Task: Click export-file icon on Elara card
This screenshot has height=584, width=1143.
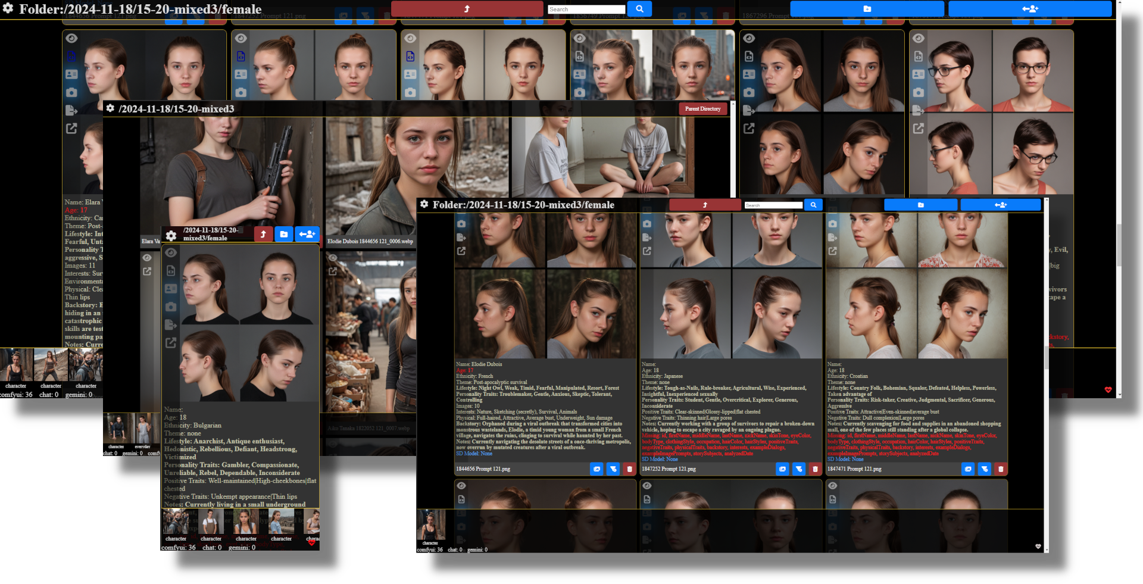Action: [71, 110]
